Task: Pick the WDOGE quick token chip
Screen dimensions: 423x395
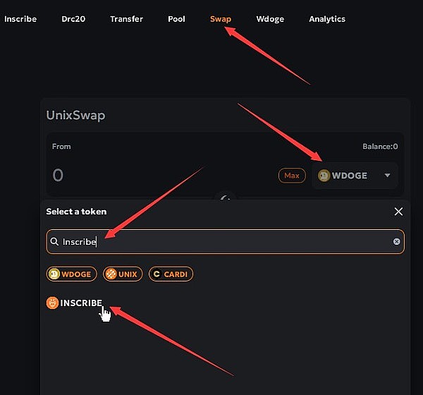Action: click(x=72, y=274)
